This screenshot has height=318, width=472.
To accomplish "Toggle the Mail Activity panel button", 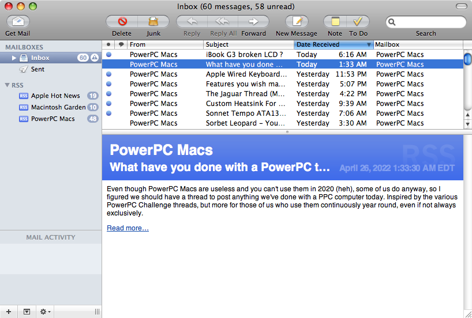I will [x=27, y=312].
